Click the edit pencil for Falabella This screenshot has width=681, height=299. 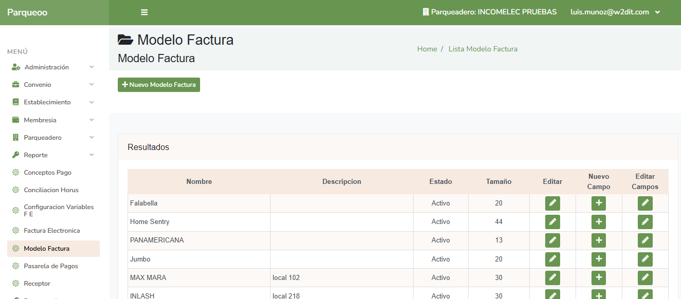click(552, 203)
